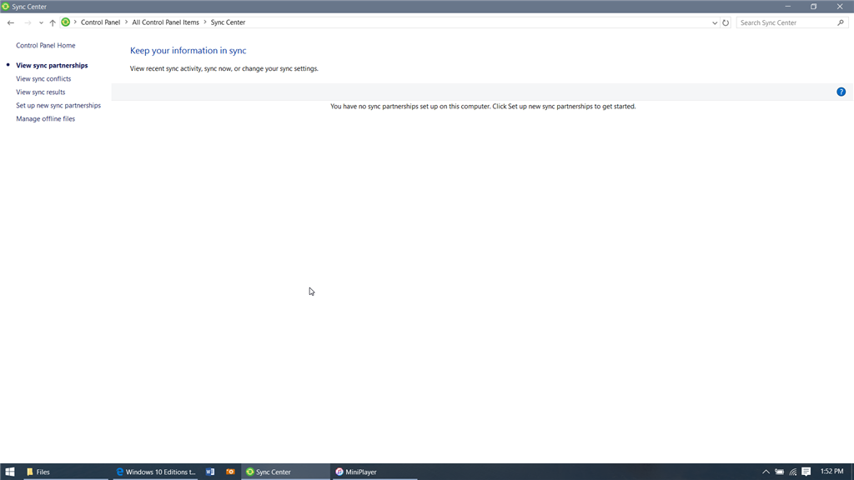Viewport: 854px width, 480px height.
Task: Switch to View sync conflicts
Action: pos(43,78)
